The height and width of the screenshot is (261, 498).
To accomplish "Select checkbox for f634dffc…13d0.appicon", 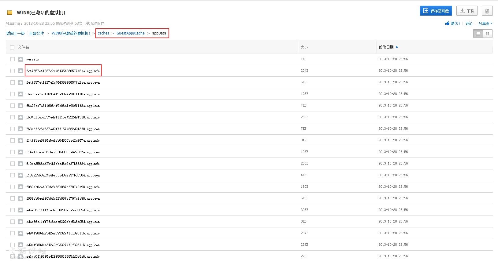I will pyautogui.click(x=13, y=129).
